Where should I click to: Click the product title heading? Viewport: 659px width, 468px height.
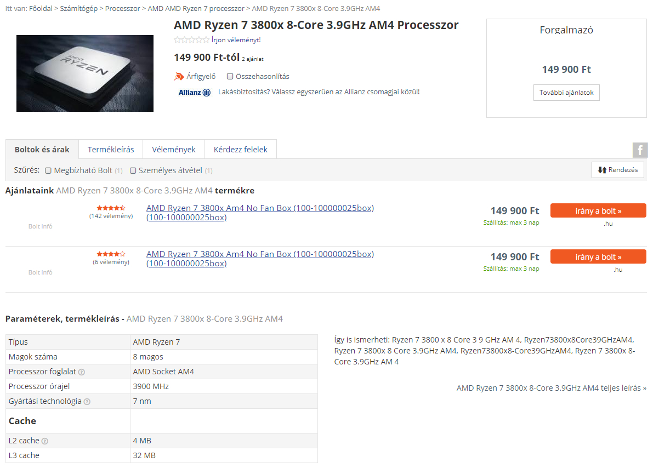click(316, 25)
